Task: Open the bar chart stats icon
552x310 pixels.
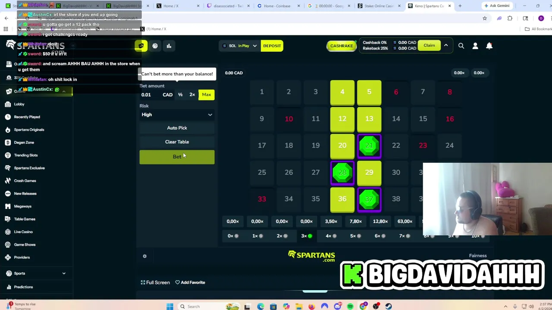Action: point(169,46)
